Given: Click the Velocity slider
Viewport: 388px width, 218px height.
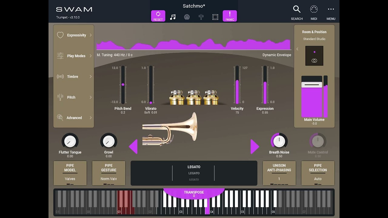Looking at the screenshot, I should [237, 85].
